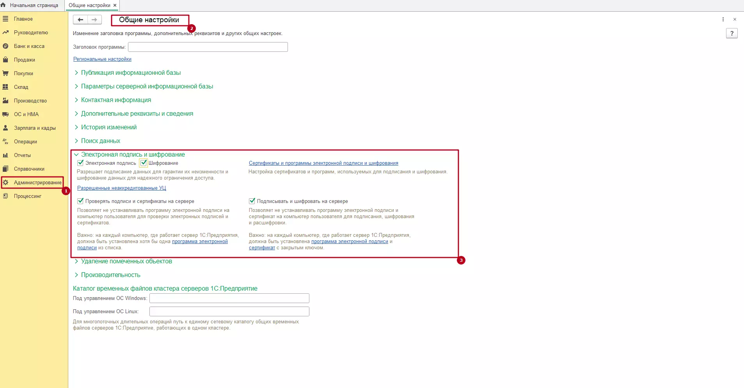Screen dimensions: 744x388
Task: Click the Заголовок программы input field
Action: click(x=208, y=47)
